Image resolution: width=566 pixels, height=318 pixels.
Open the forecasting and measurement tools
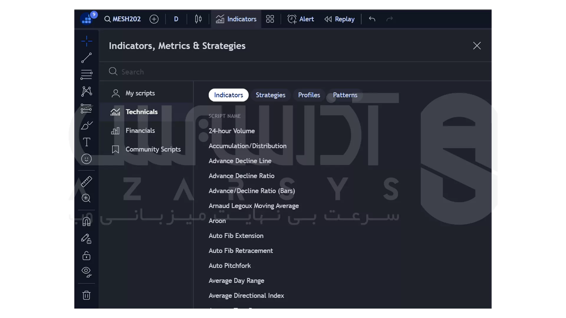point(86,108)
